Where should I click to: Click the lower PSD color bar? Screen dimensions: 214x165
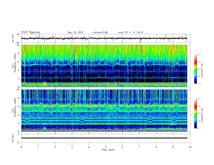pyautogui.click(x=195, y=114)
